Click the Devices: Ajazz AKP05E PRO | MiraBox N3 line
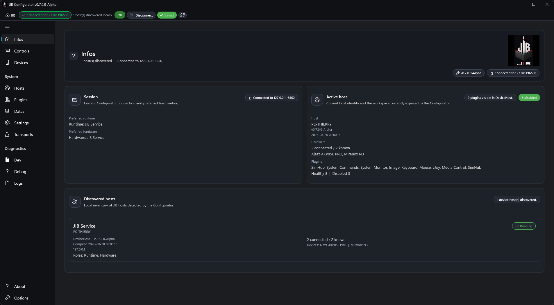 [x=337, y=245]
